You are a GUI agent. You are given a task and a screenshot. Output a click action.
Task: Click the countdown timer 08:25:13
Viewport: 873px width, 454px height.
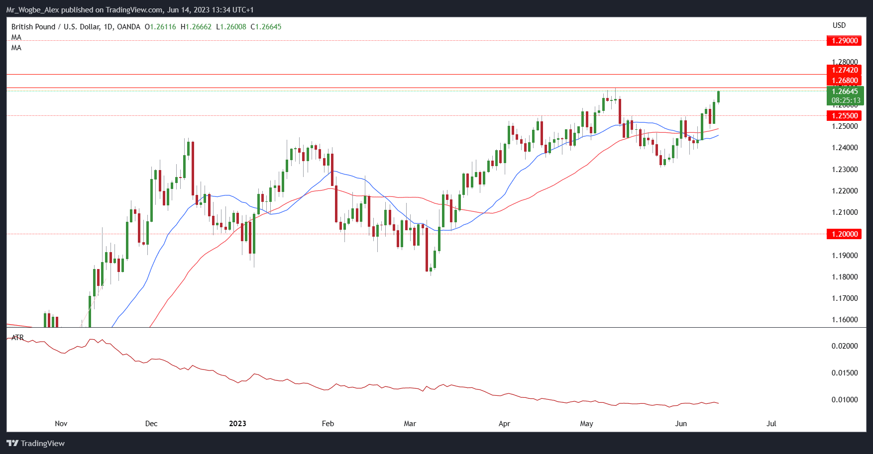point(845,100)
